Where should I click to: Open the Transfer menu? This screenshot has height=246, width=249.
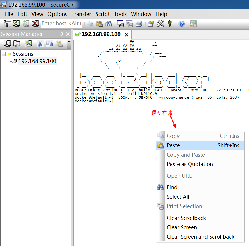click(x=81, y=14)
